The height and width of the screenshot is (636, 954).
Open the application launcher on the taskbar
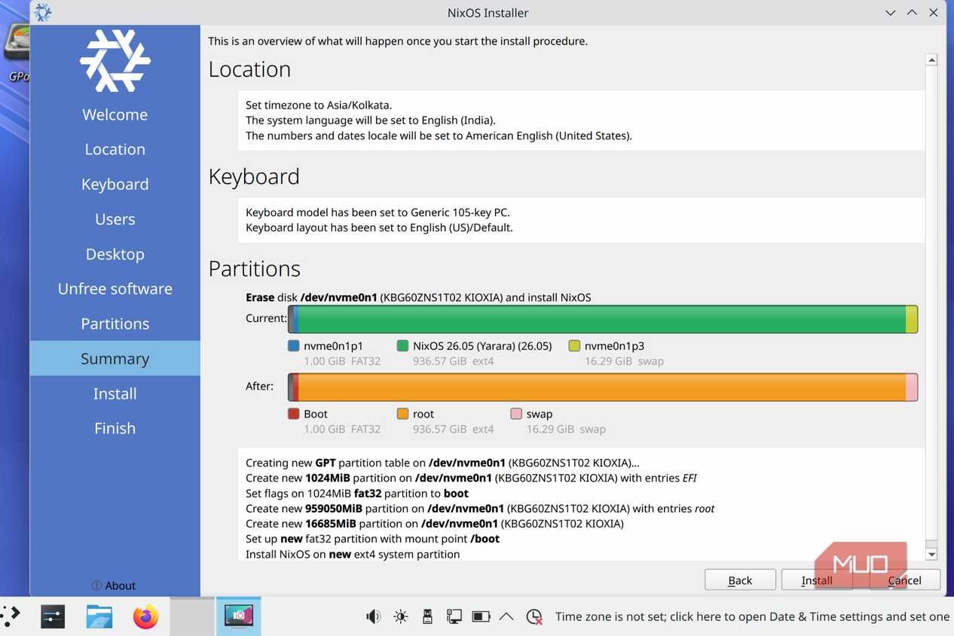[x=11, y=616]
